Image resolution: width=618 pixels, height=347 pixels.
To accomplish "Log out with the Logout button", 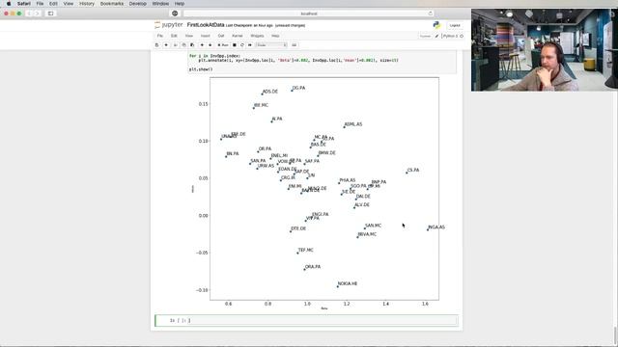I will click(455, 25).
